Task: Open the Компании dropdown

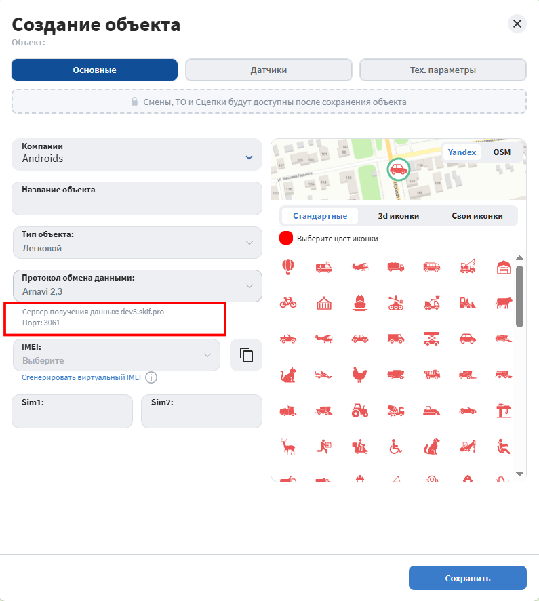Action: pos(137,154)
